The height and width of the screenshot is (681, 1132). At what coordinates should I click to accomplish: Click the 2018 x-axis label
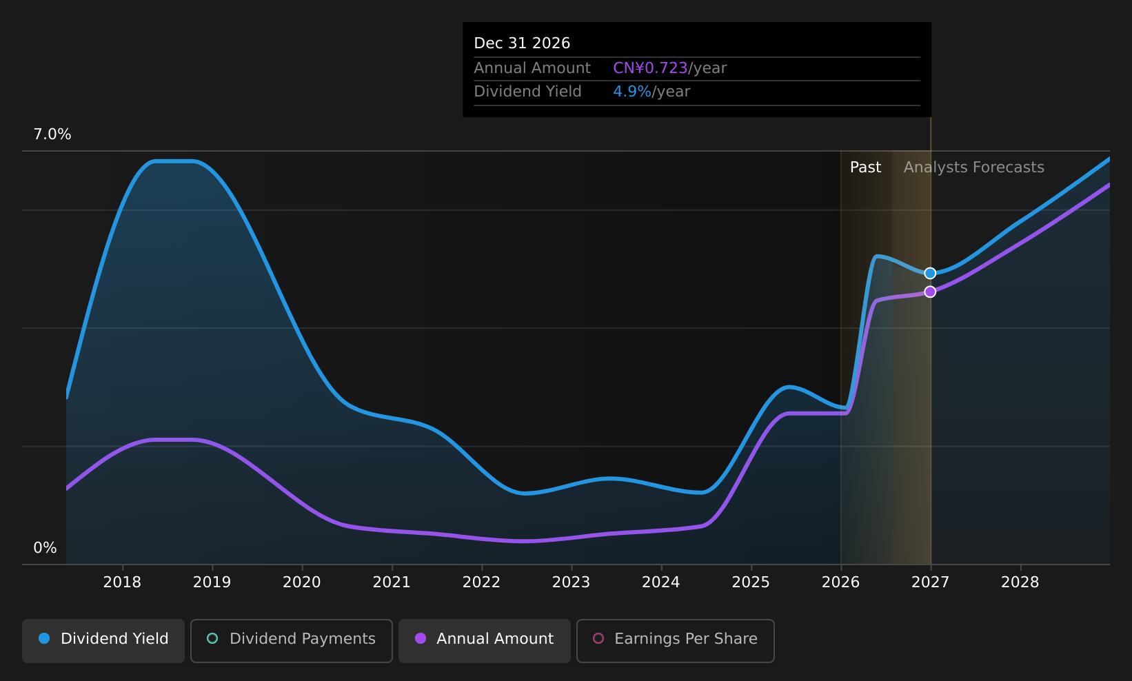coord(122,582)
